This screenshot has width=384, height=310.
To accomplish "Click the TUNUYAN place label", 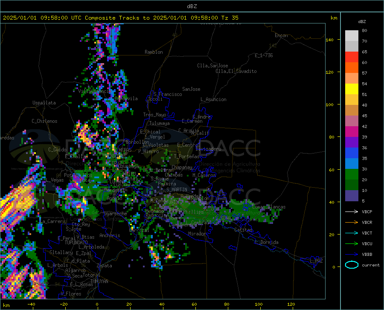I will click(99, 281).
